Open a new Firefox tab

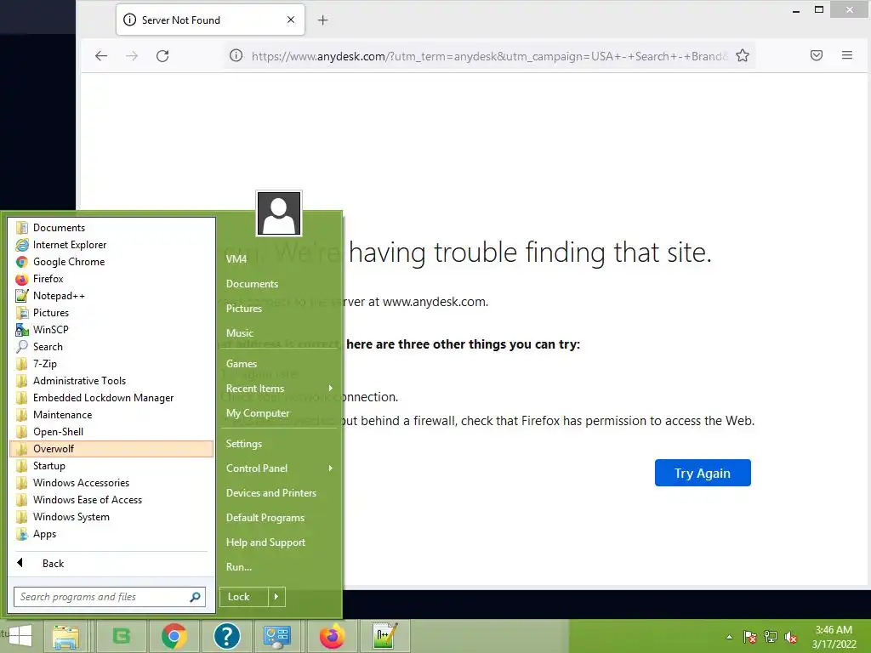point(322,20)
